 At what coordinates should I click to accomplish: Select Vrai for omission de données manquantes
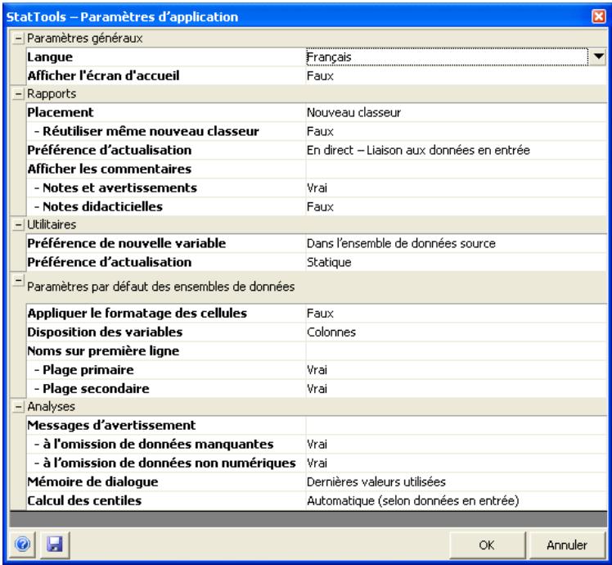[x=456, y=445]
